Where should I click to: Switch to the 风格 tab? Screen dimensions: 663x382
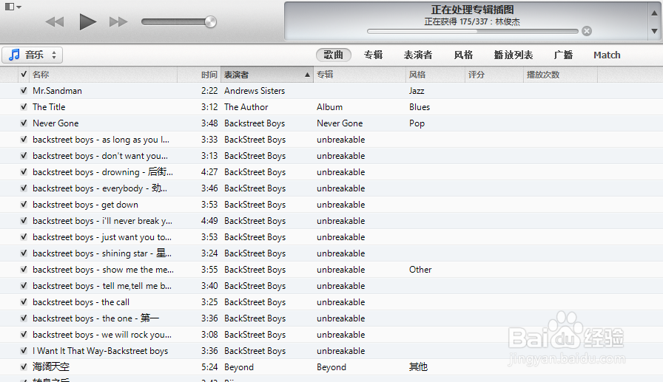[463, 55]
